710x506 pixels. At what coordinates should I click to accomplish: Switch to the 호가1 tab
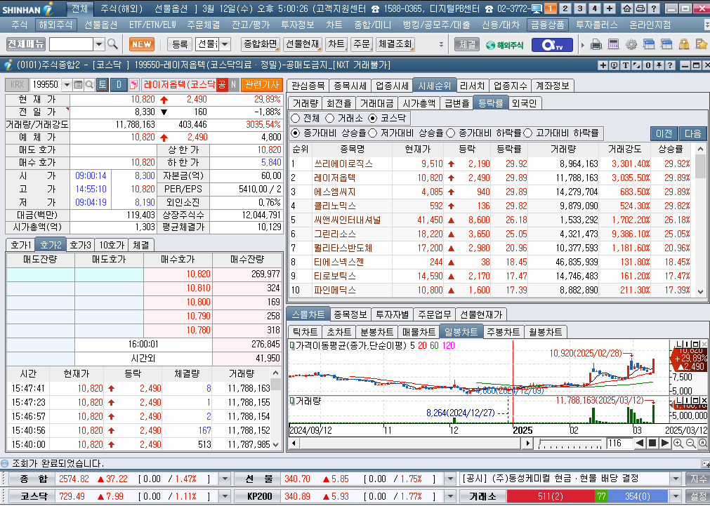pyautogui.click(x=20, y=245)
